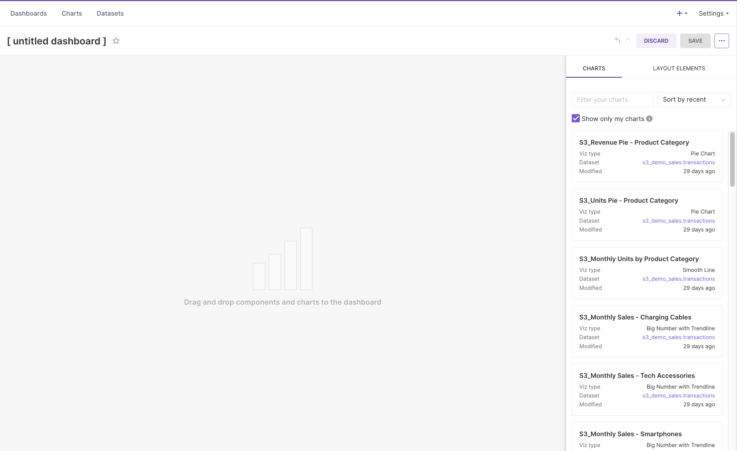The width and height of the screenshot is (737, 451).
Task: Click the plus icon to create new
Action: coord(679,13)
